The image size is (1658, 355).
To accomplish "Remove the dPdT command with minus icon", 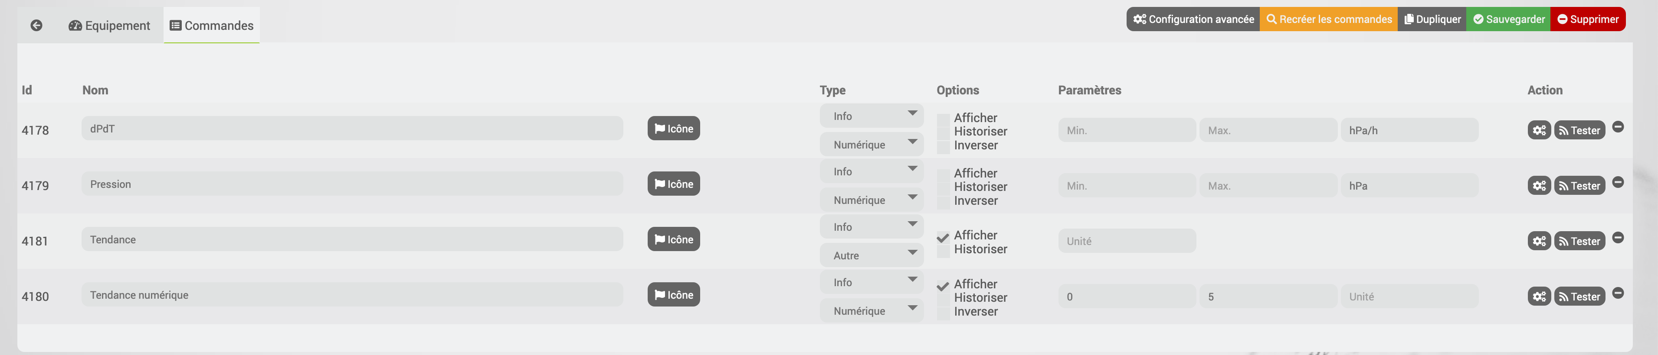I will coord(1618,127).
